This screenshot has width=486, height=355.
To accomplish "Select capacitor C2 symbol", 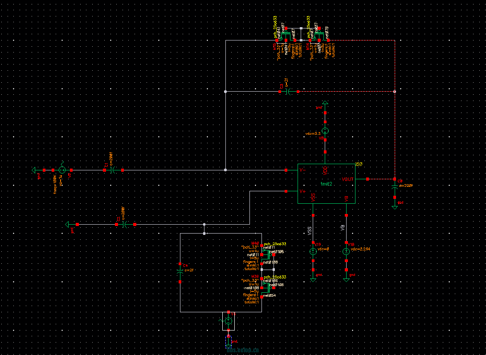I will (x=126, y=224).
